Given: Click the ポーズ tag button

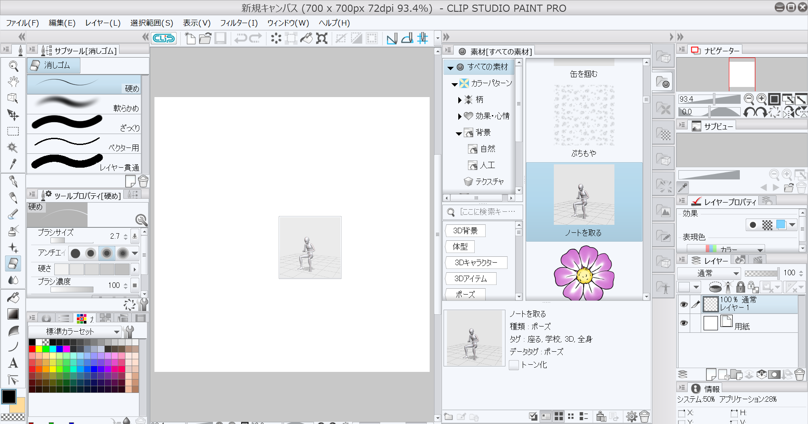Looking at the screenshot, I should (465, 295).
